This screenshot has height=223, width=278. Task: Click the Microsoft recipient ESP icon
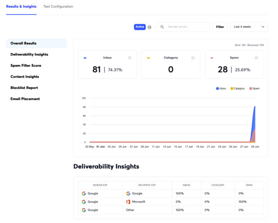[128, 202]
